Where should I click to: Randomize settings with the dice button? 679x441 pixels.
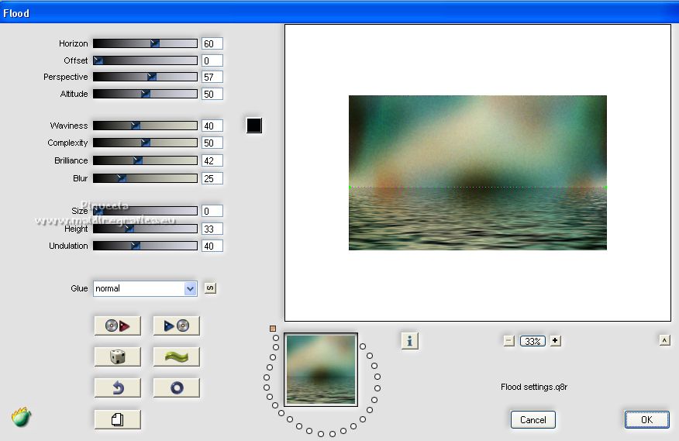117,357
